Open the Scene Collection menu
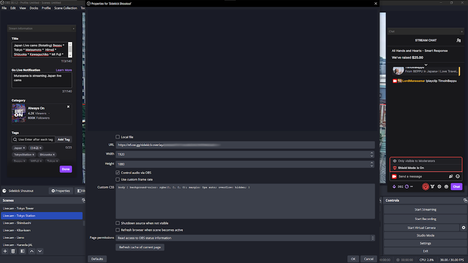This screenshot has height=263, width=468. (x=65, y=8)
